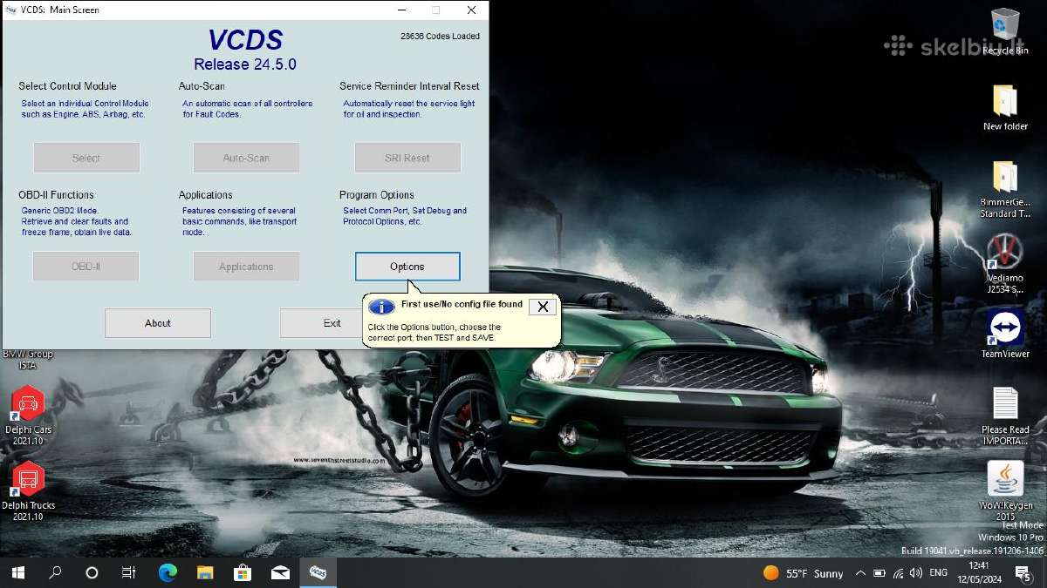Screen dimensions: 1047x588
Task: Click the About button in VCDS
Action: pyautogui.click(x=158, y=323)
